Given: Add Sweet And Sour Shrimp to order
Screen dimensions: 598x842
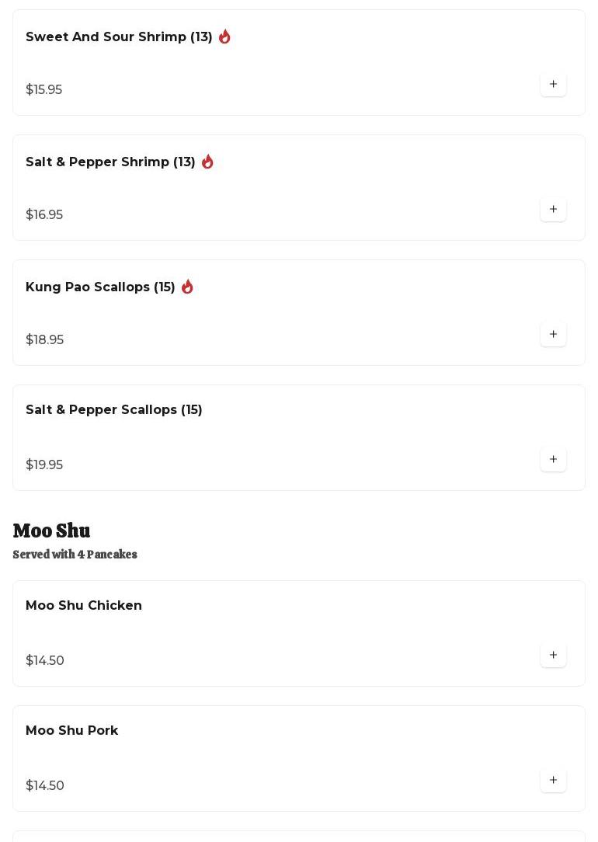Looking at the screenshot, I should [x=553, y=84].
